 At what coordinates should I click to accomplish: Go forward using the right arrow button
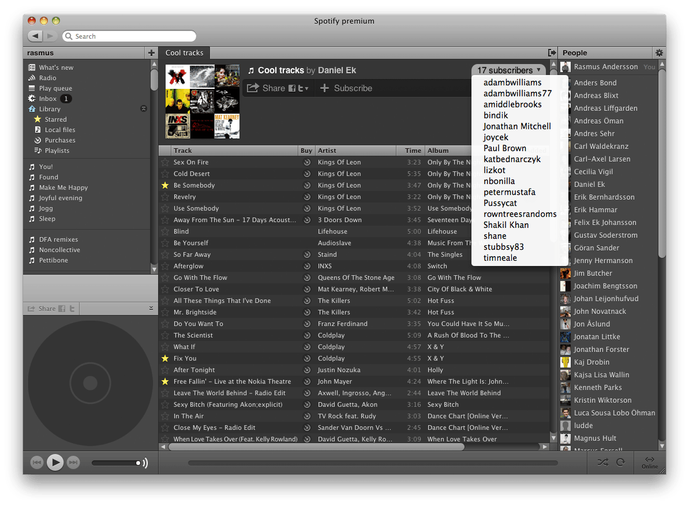tap(50, 36)
